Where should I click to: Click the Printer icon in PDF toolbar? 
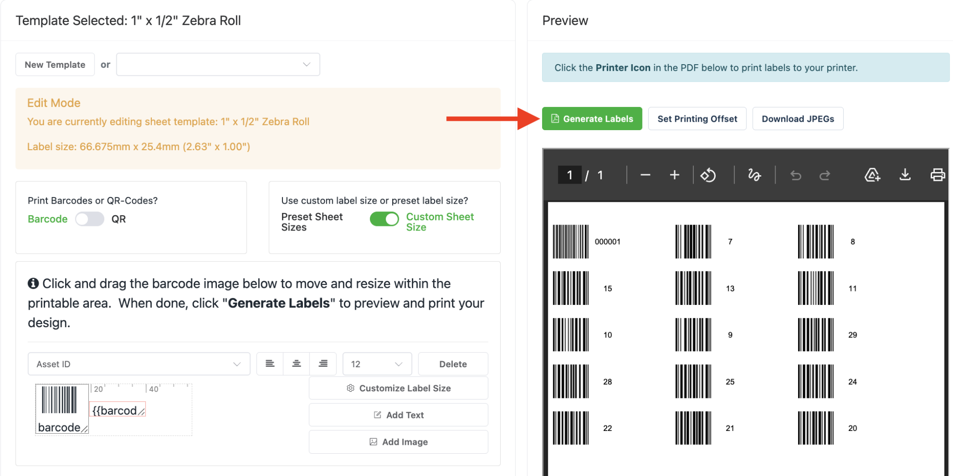(937, 175)
